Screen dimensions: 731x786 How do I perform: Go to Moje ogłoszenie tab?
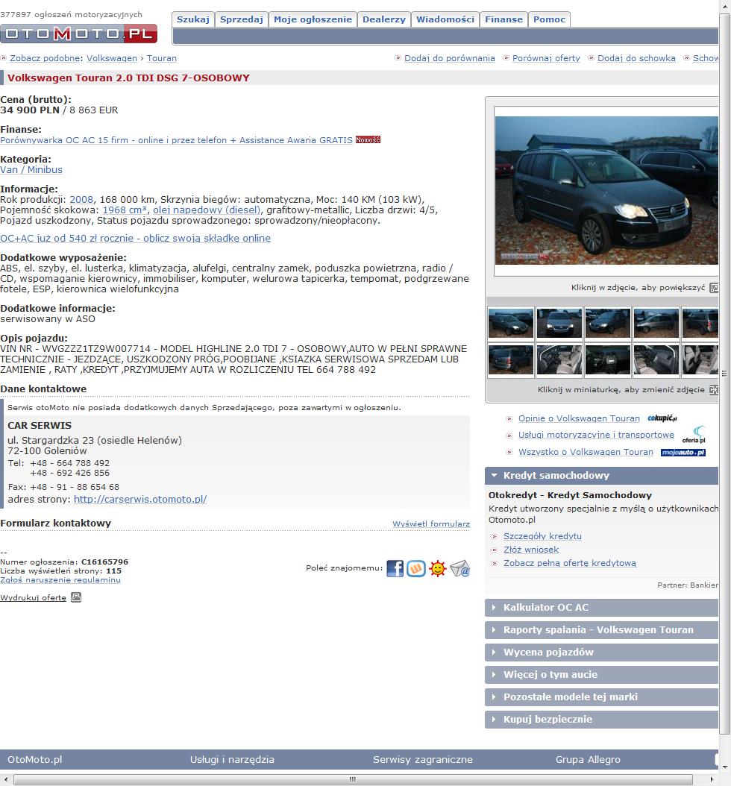pos(313,19)
